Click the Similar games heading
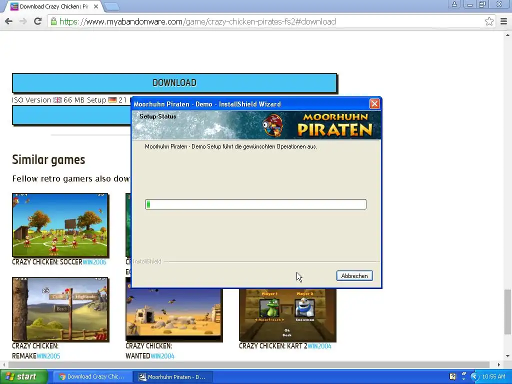The image size is (512, 384). pos(48,159)
